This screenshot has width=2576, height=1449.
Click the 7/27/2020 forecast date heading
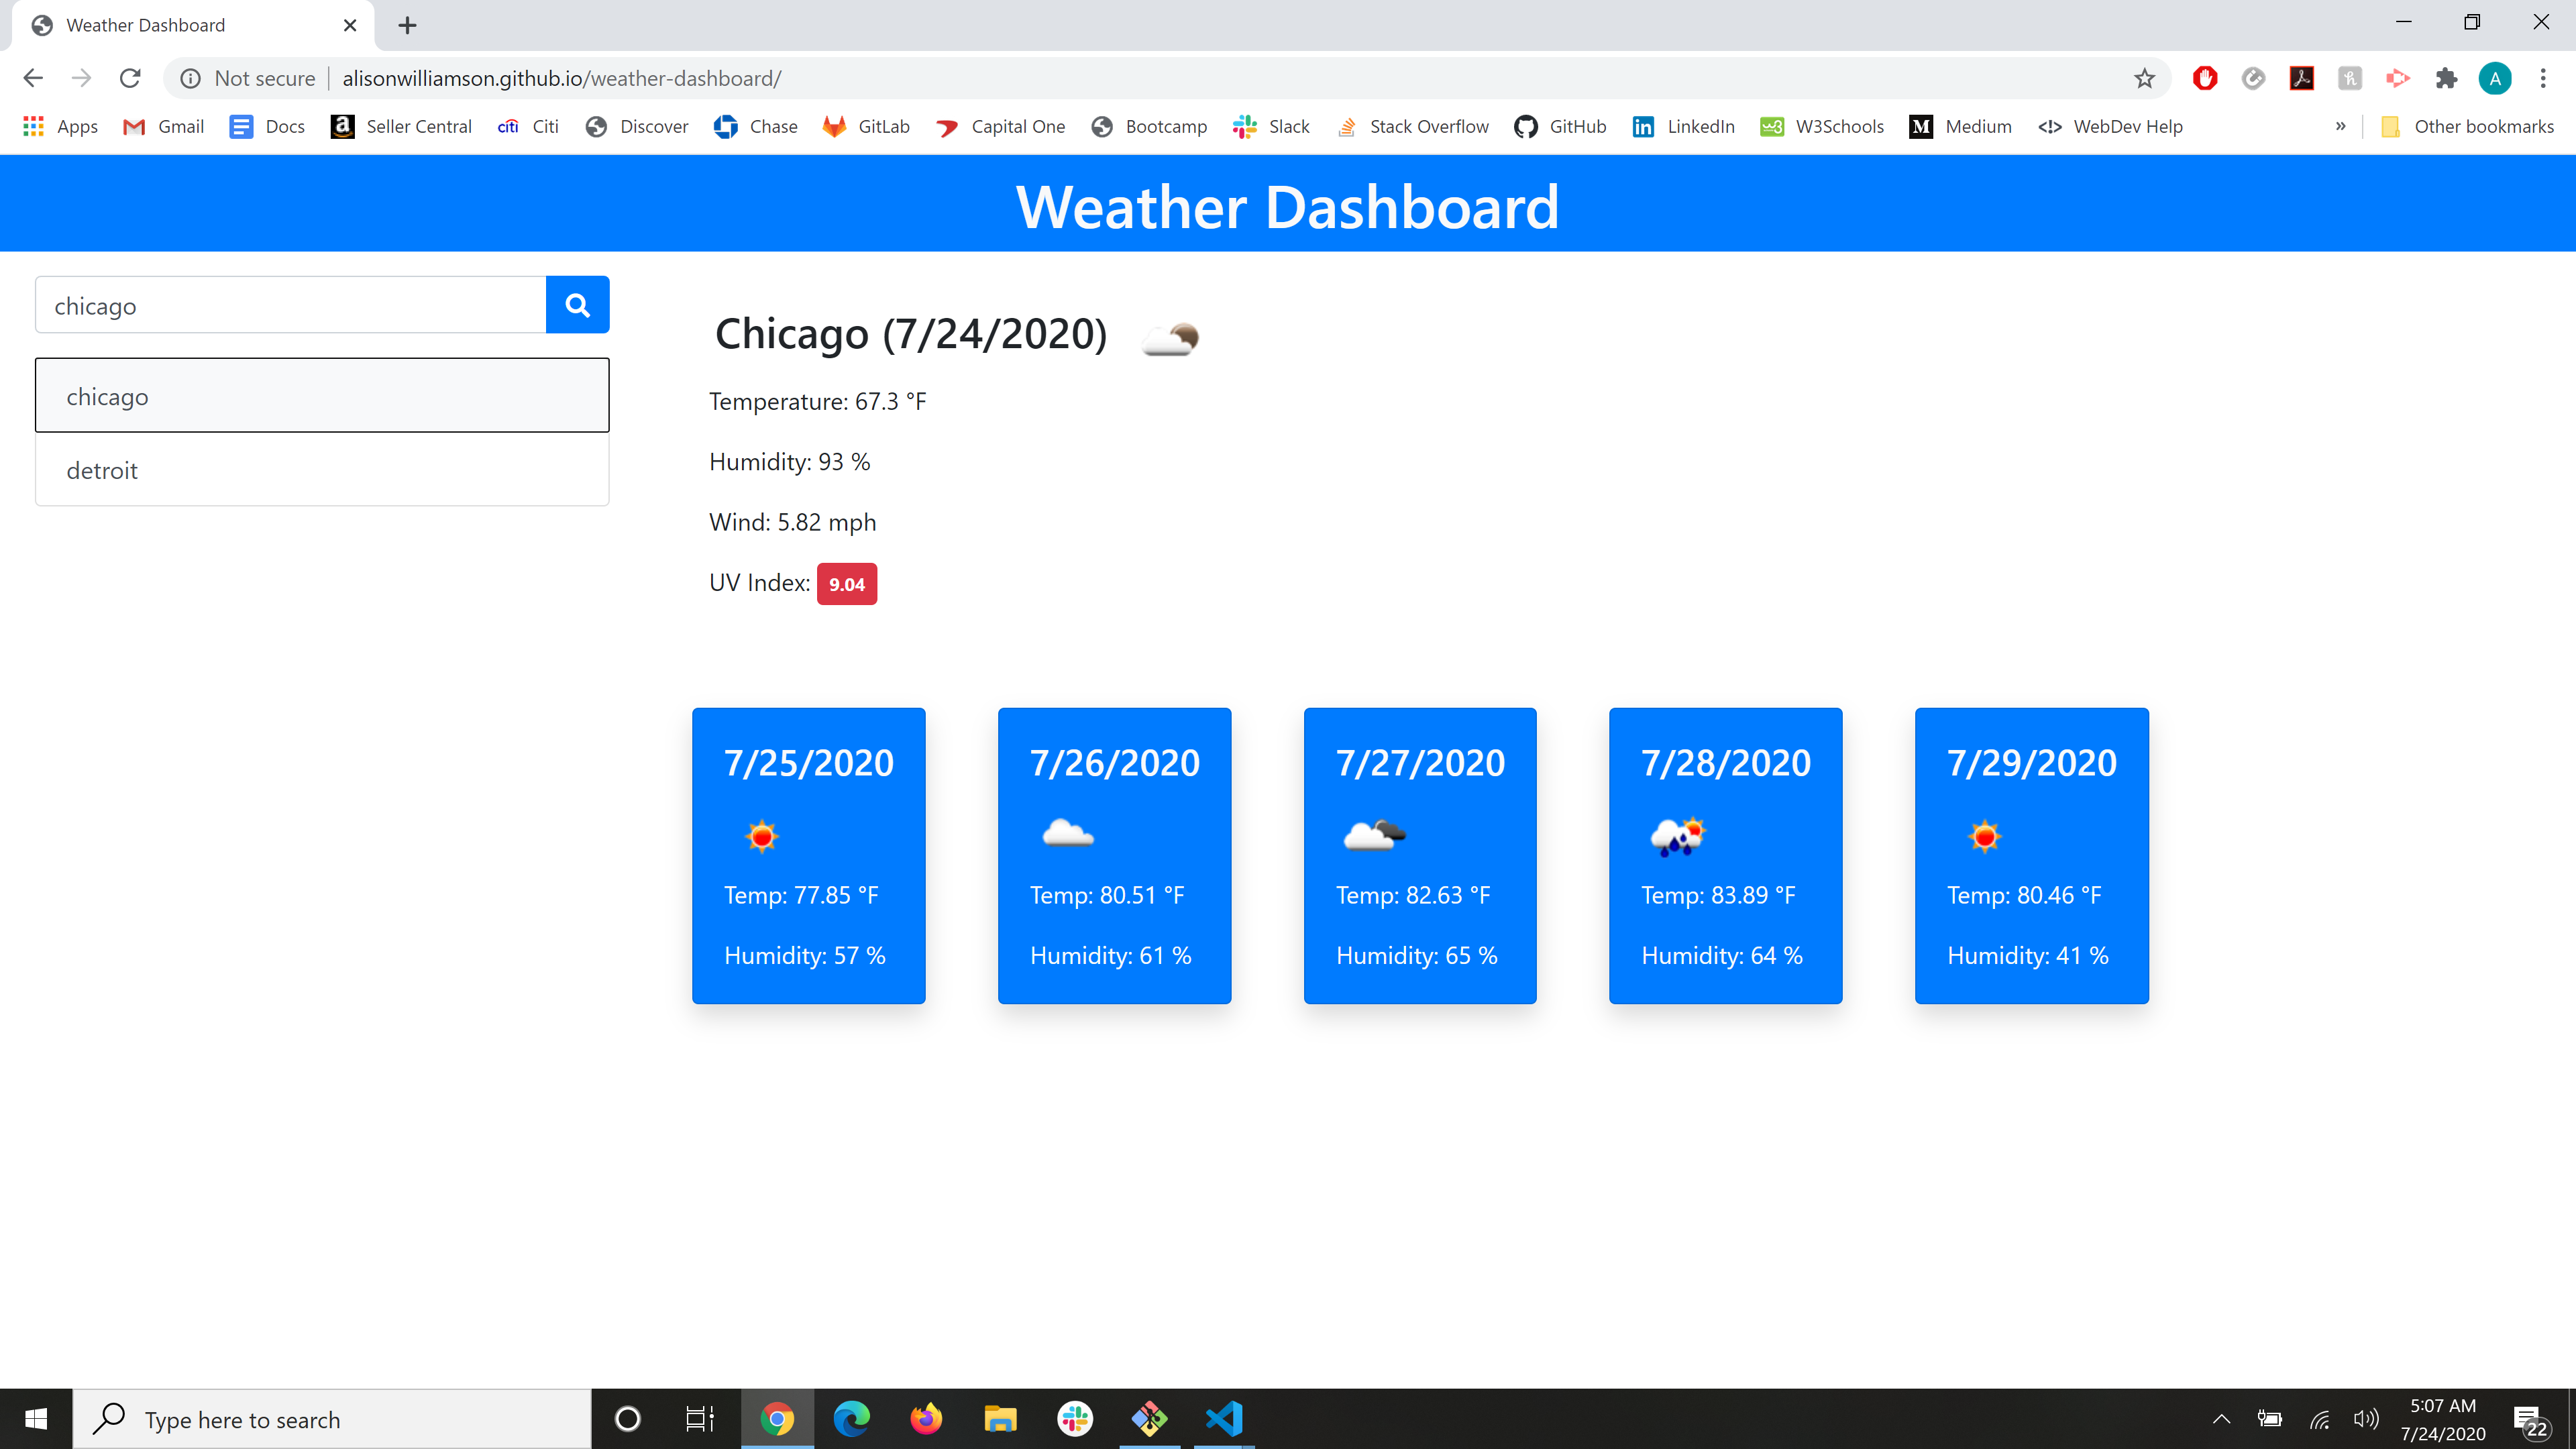coord(1420,763)
